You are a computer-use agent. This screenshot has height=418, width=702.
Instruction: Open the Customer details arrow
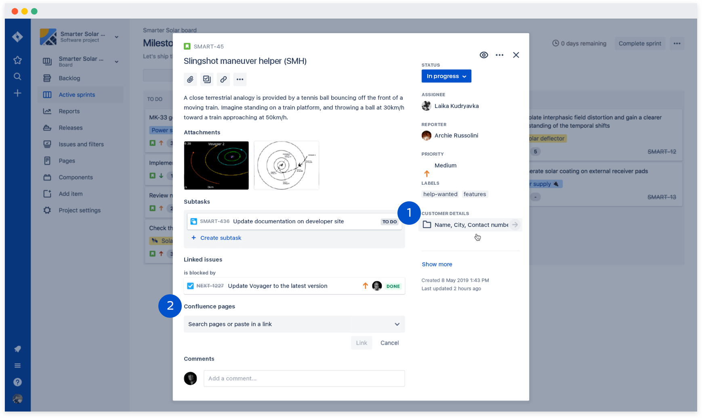515,225
